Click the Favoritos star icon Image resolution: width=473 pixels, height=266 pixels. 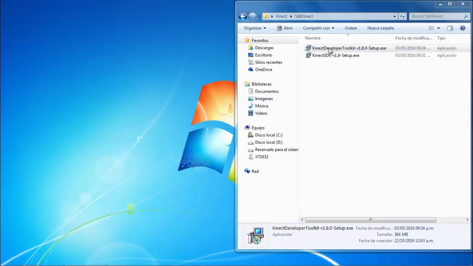coord(247,40)
